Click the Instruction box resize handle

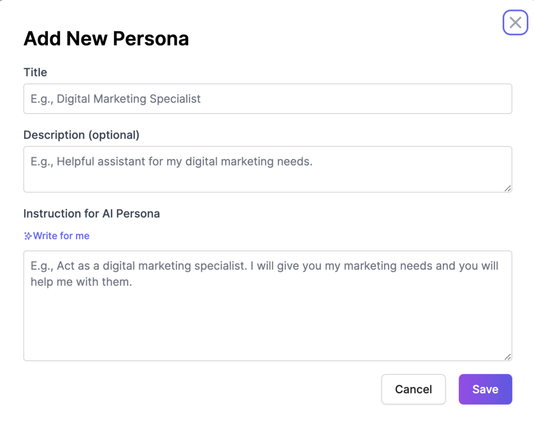tap(508, 357)
